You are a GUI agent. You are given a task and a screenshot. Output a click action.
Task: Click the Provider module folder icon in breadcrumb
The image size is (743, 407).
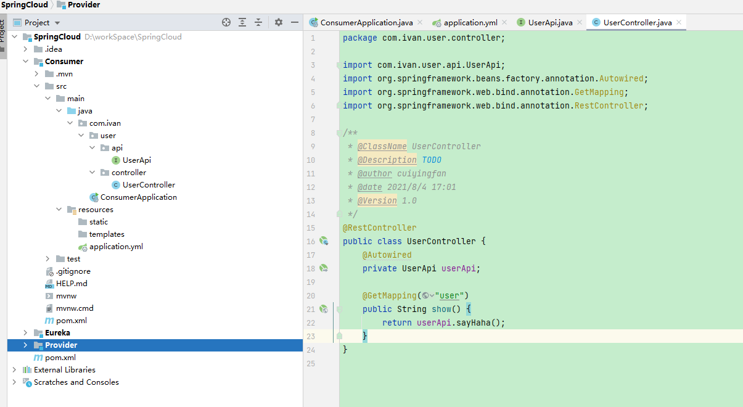[x=61, y=5]
